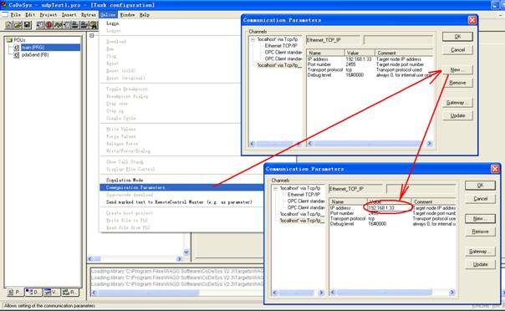Collapse the task configuration tree minus box
The height and width of the screenshot is (311, 505).
pyautogui.click(x=92, y=35)
